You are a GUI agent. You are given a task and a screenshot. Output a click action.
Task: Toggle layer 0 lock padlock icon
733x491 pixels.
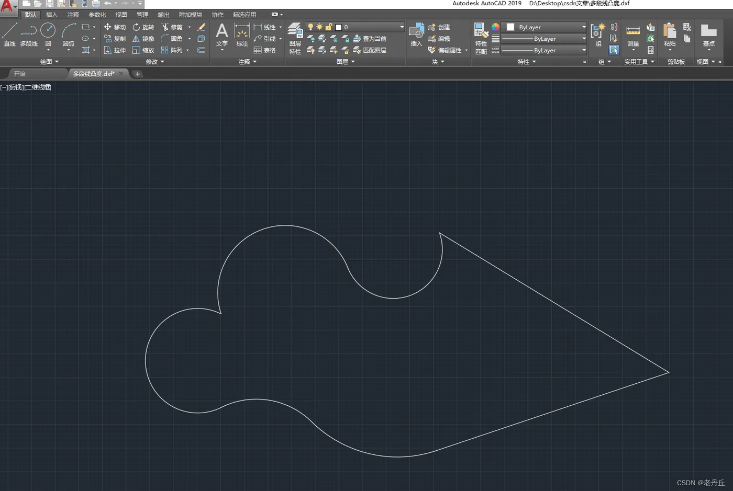(329, 27)
